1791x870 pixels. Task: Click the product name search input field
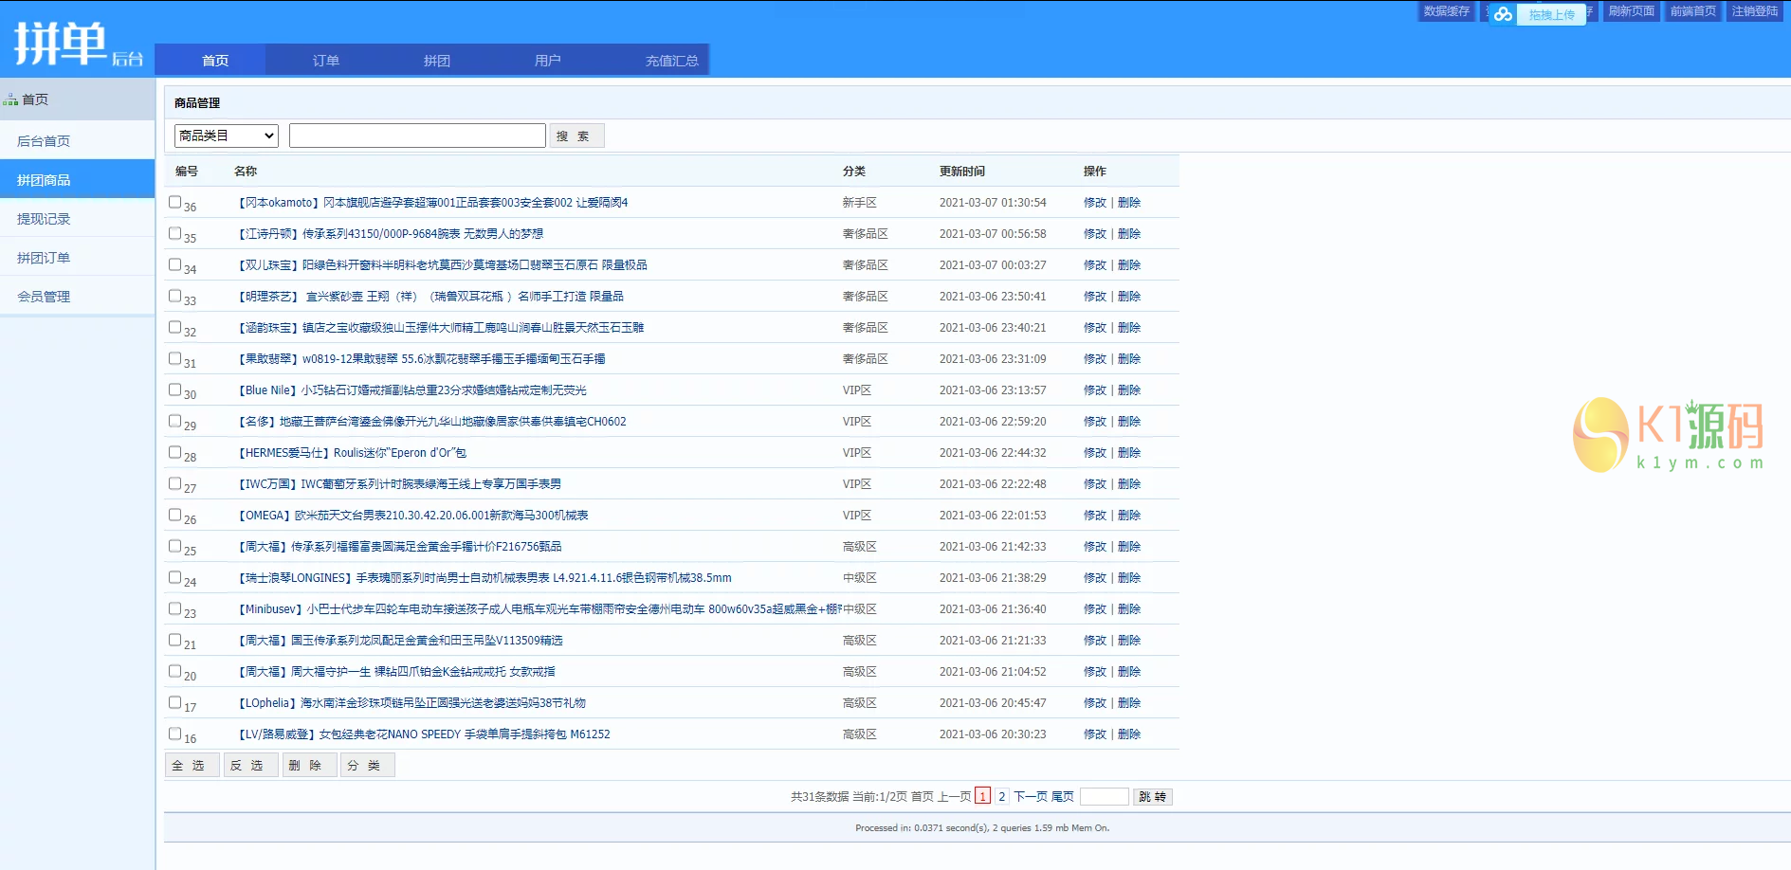click(417, 136)
